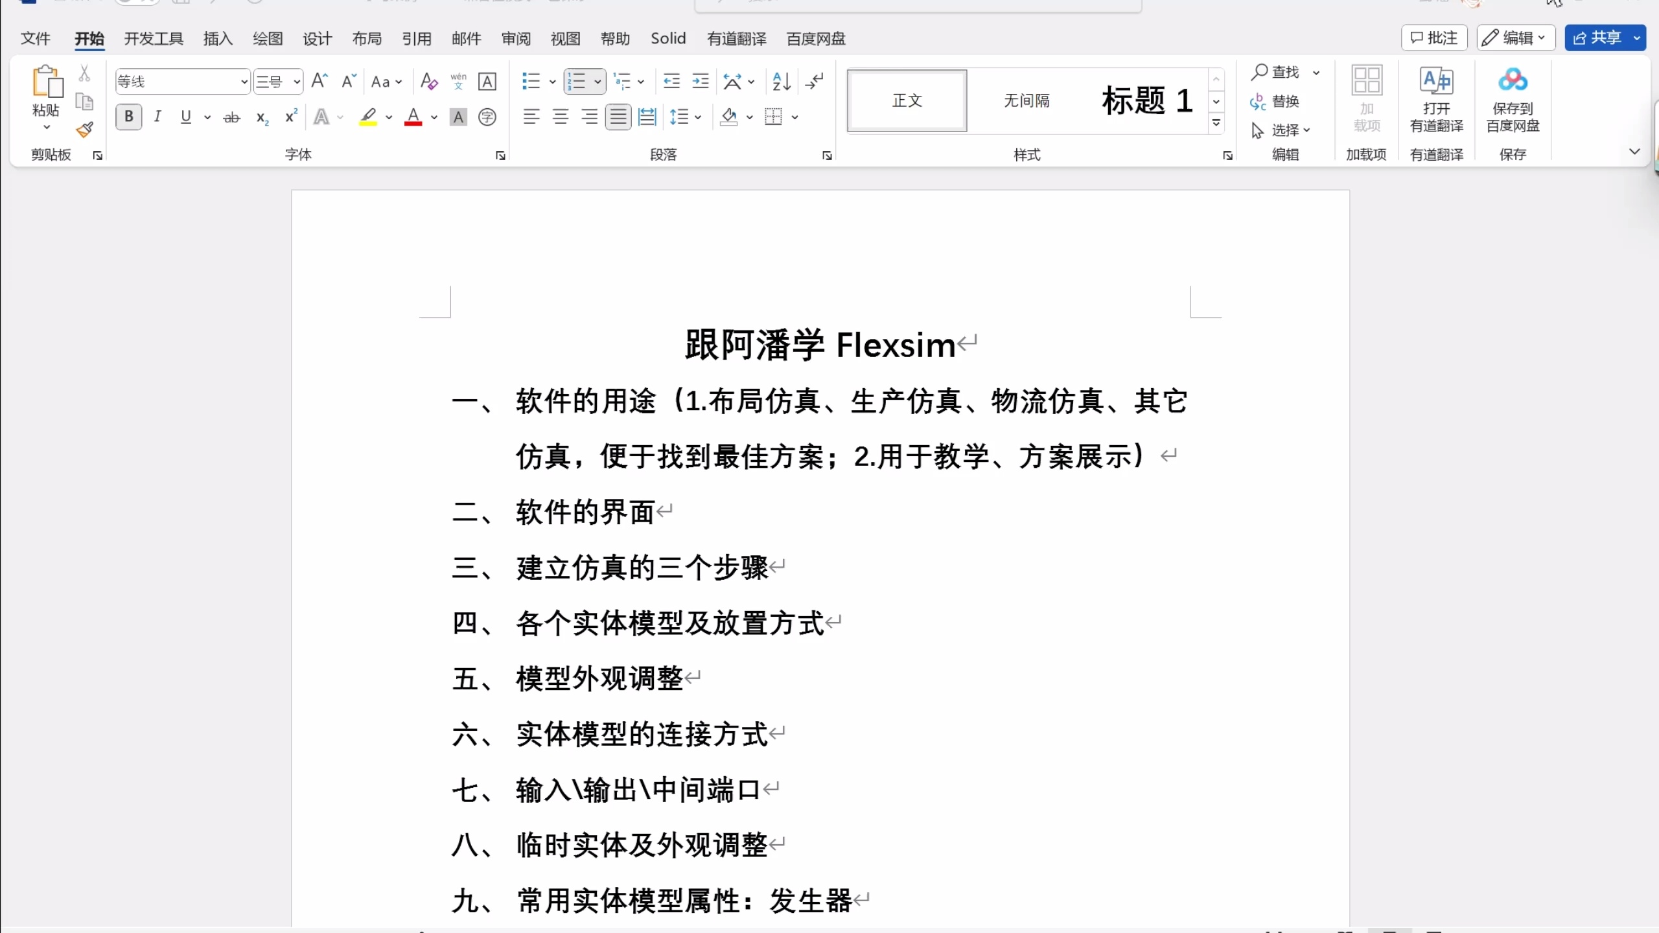Image resolution: width=1659 pixels, height=933 pixels.
Task: Expand the line spacing options
Action: (698, 117)
